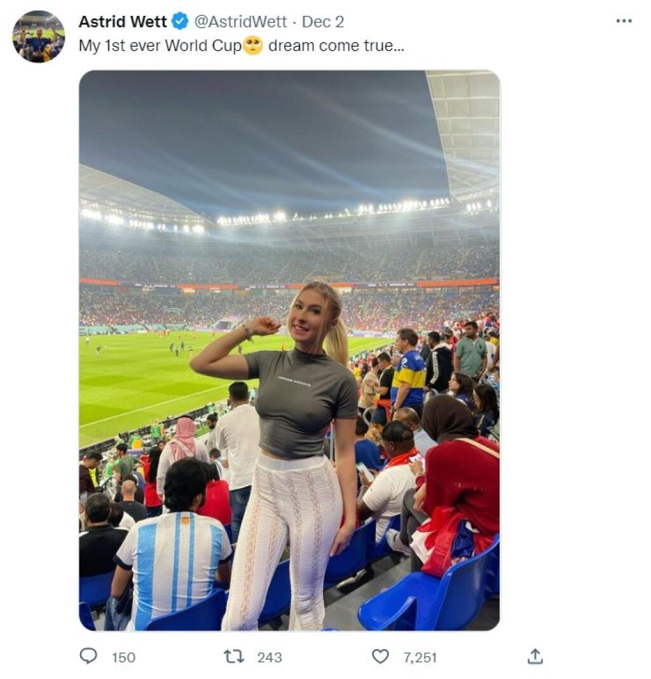The height and width of the screenshot is (679, 651).
Task: Open the attached stadium photo
Action: [x=289, y=350]
